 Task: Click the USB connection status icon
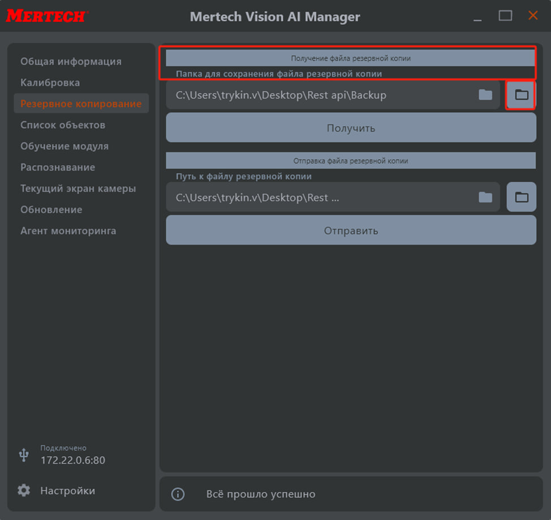(x=24, y=454)
